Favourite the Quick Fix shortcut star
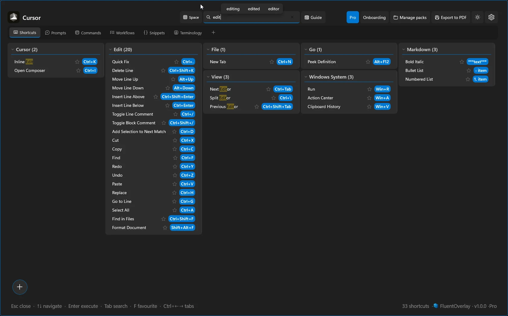Screen dimensions: 508x316 pos(176,61)
